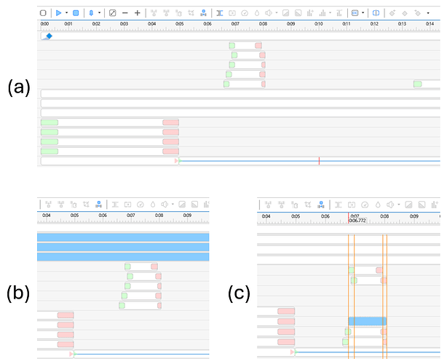Open the dropdown beside the blue marker icon in panel (a)
447x364 pixels.
99,13
